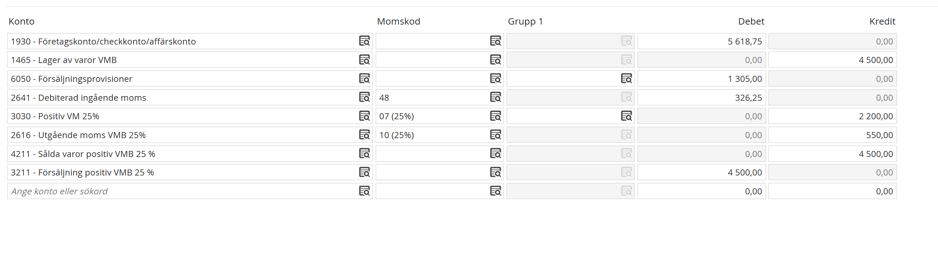Viewport: 938px width, 257px height.
Task: Open Grupp 1 lookup on 3030 row
Action: tap(626, 116)
